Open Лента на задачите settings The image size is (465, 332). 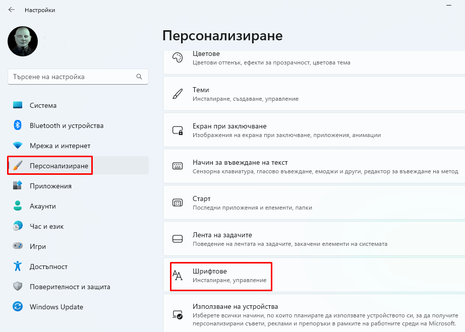(x=314, y=239)
